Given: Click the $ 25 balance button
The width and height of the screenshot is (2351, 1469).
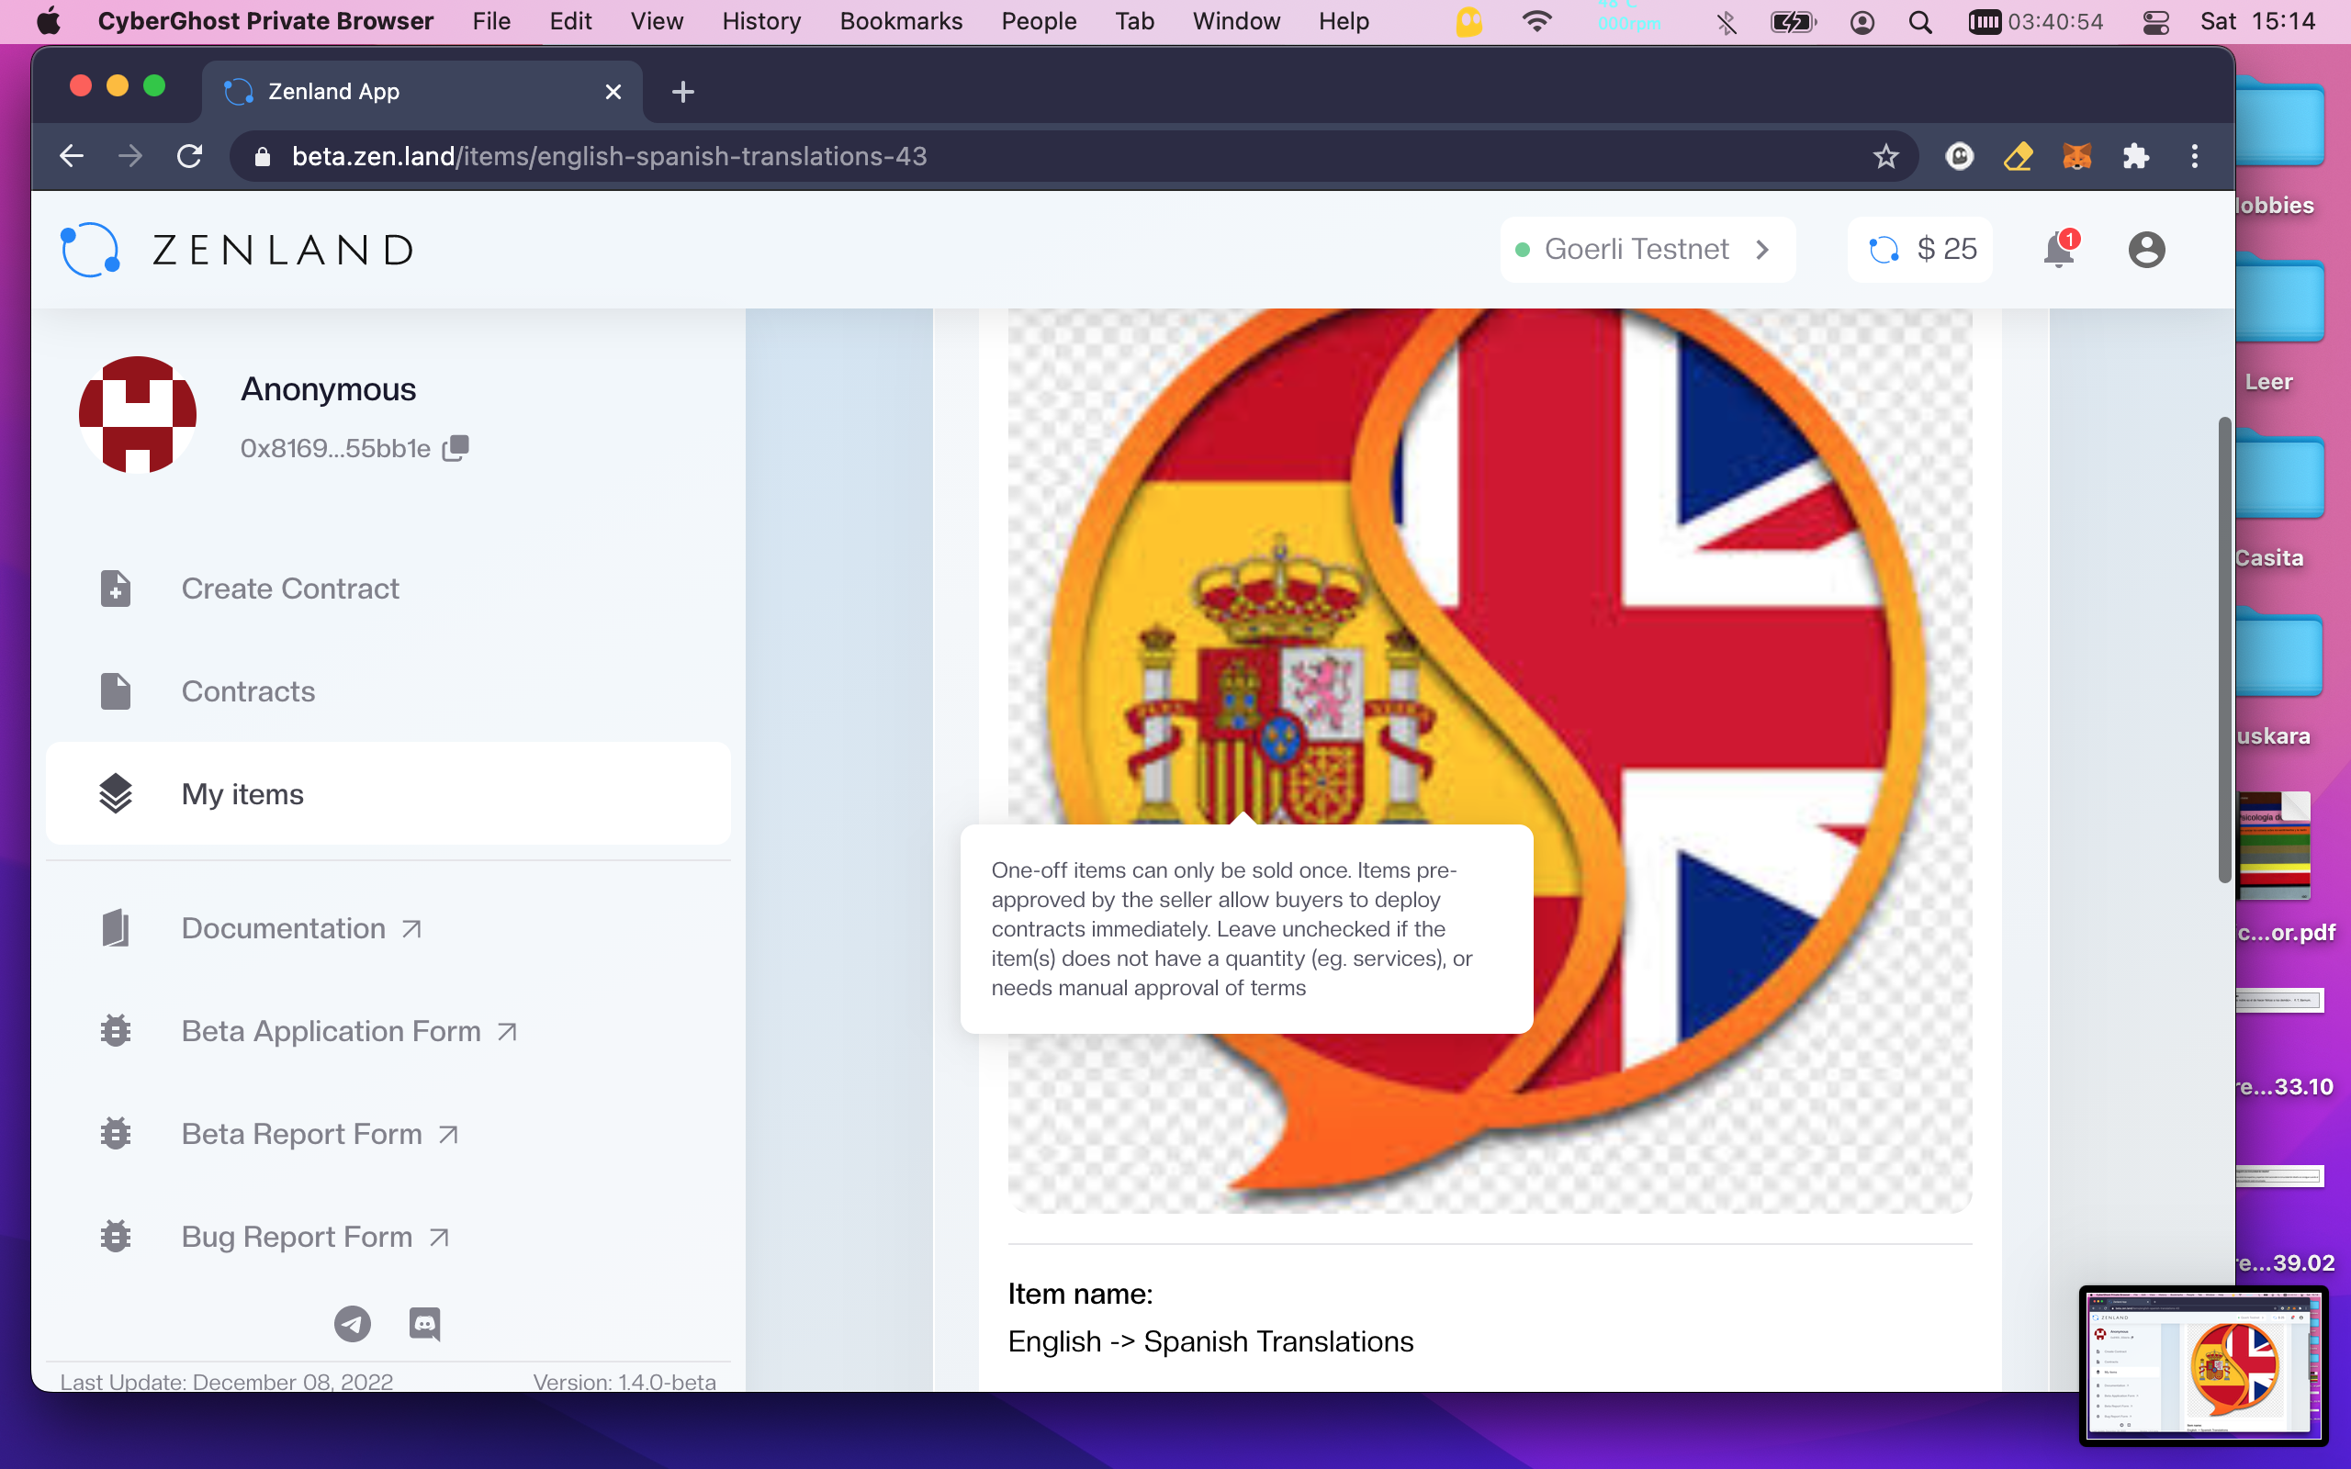Looking at the screenshot, I should pos(1919,250).
